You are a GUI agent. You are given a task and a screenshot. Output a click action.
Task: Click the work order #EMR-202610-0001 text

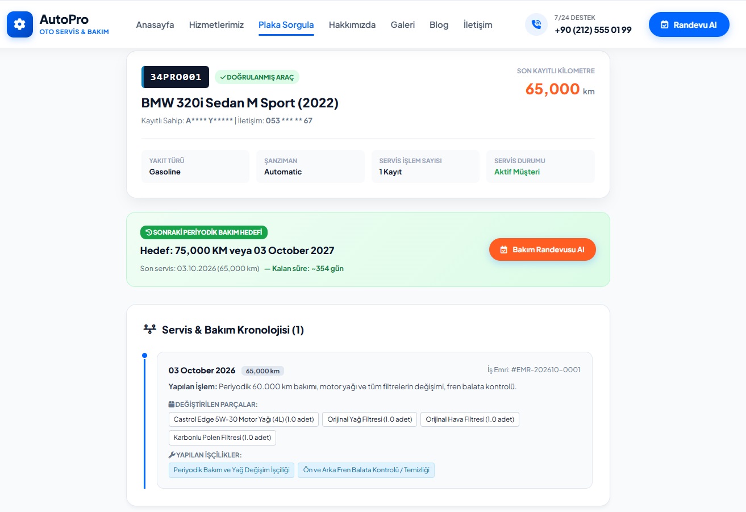click(534, 370)
